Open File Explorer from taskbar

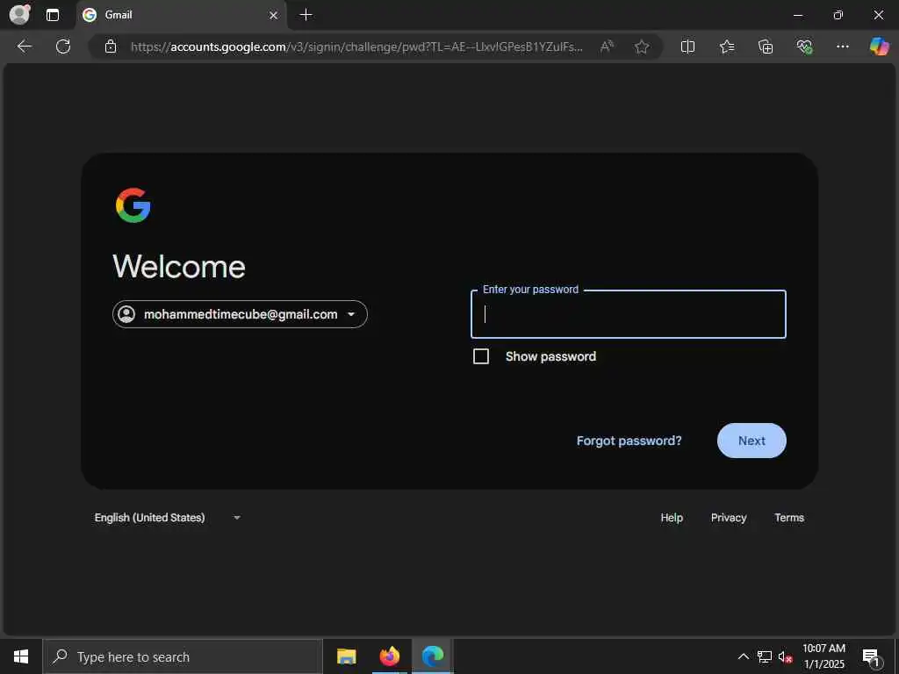click(346, 656)
